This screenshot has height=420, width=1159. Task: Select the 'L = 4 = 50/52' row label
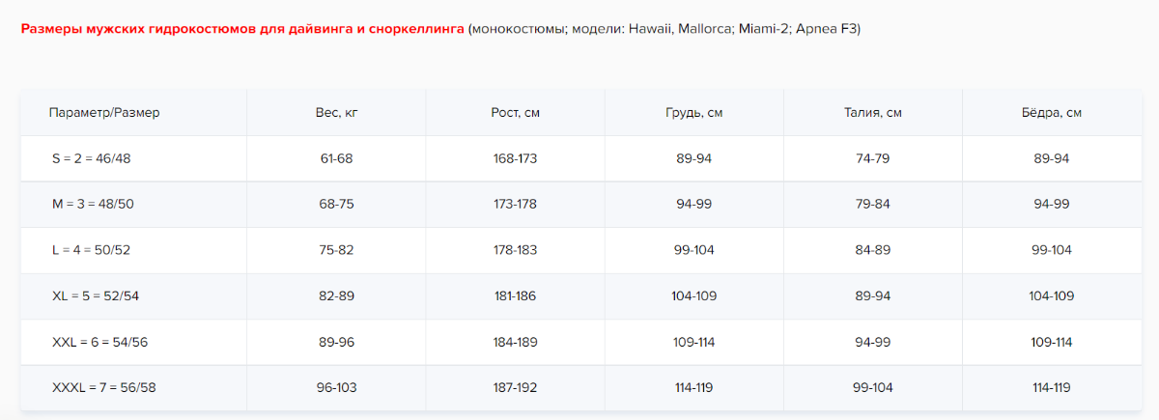point(91,250)
